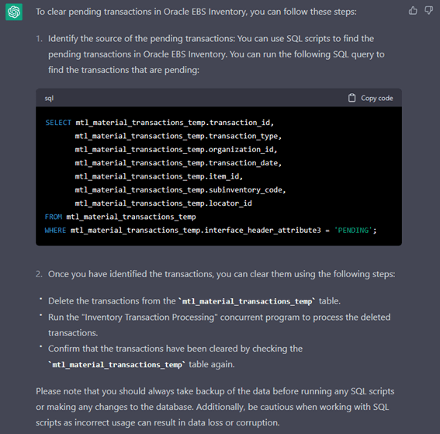Click the item_id code line
Image resolution: width=440 pixels, height=434 pixels.
click(x=158, y=176)
